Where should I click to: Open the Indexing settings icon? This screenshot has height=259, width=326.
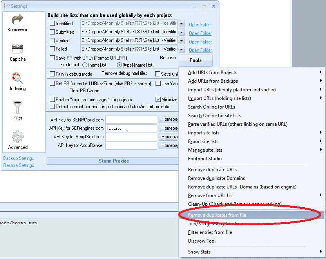(x=18, y=82)
